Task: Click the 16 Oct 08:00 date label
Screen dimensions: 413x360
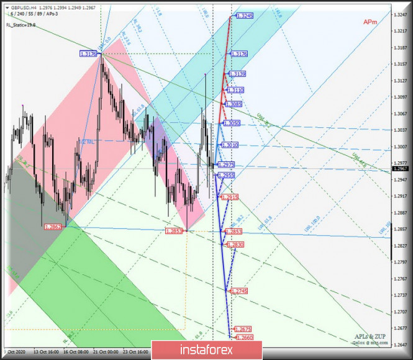Action: tap(76, 352)
